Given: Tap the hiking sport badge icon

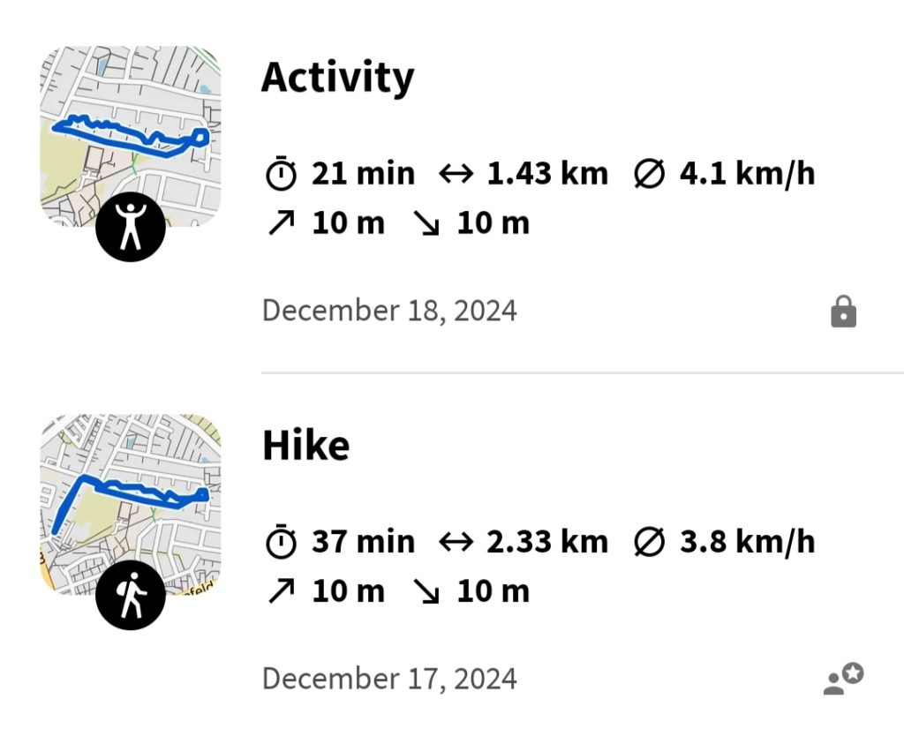Looking at the screenshot, I should coord(131,595).
